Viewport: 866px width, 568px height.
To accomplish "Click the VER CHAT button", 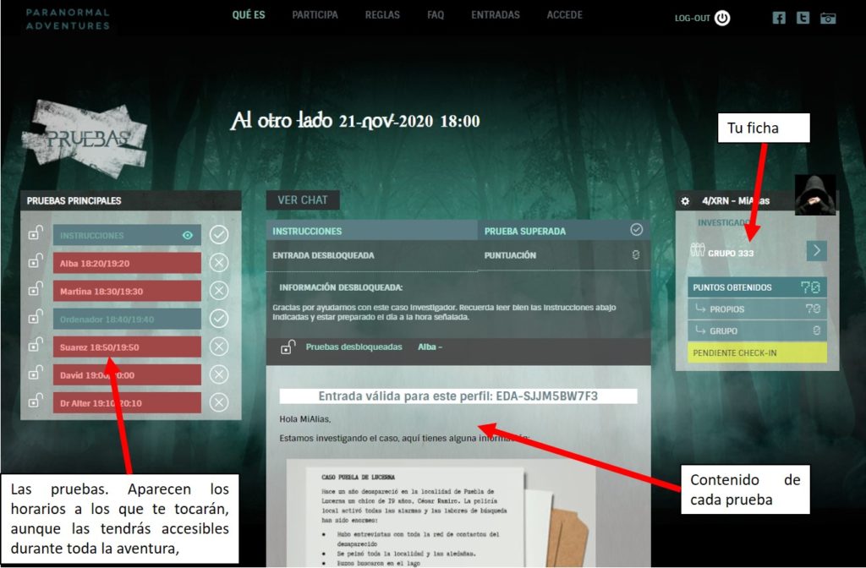I will [303, 200].
